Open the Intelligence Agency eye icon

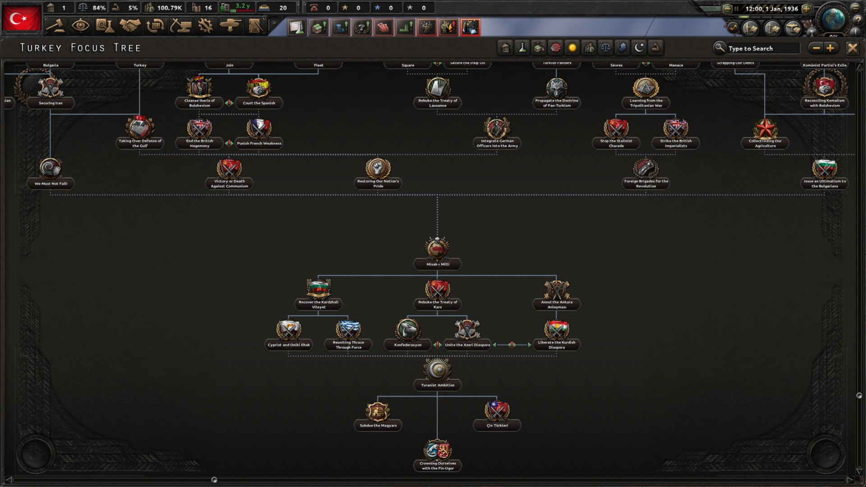point(80,26)
